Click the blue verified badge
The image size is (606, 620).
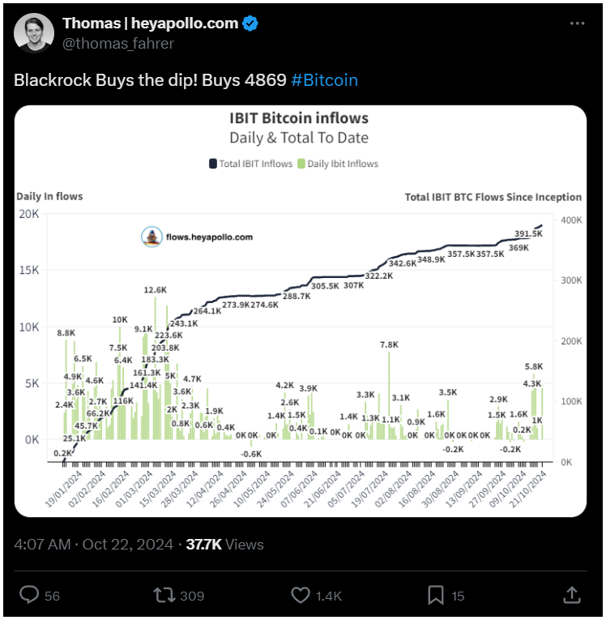point(250,24)
